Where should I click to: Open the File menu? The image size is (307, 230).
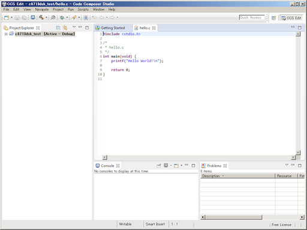coord(6,10)
